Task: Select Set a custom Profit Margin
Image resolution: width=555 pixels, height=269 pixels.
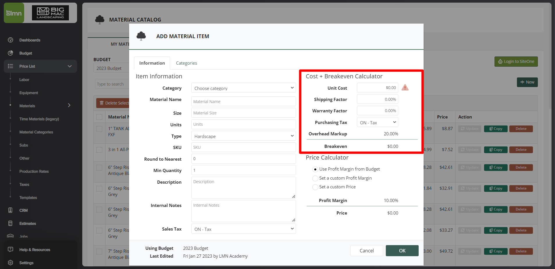Action: [x=315, y=178]
